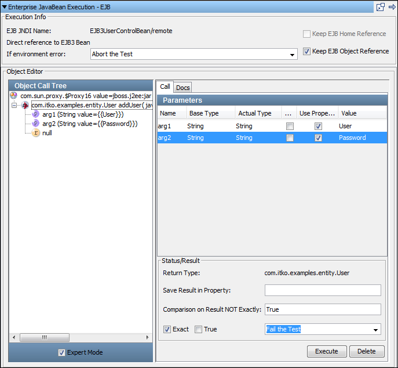Click the com.itko.examples.entity.User return type text
This screenshot has height=368, width=398.
[x=307, y=273]
